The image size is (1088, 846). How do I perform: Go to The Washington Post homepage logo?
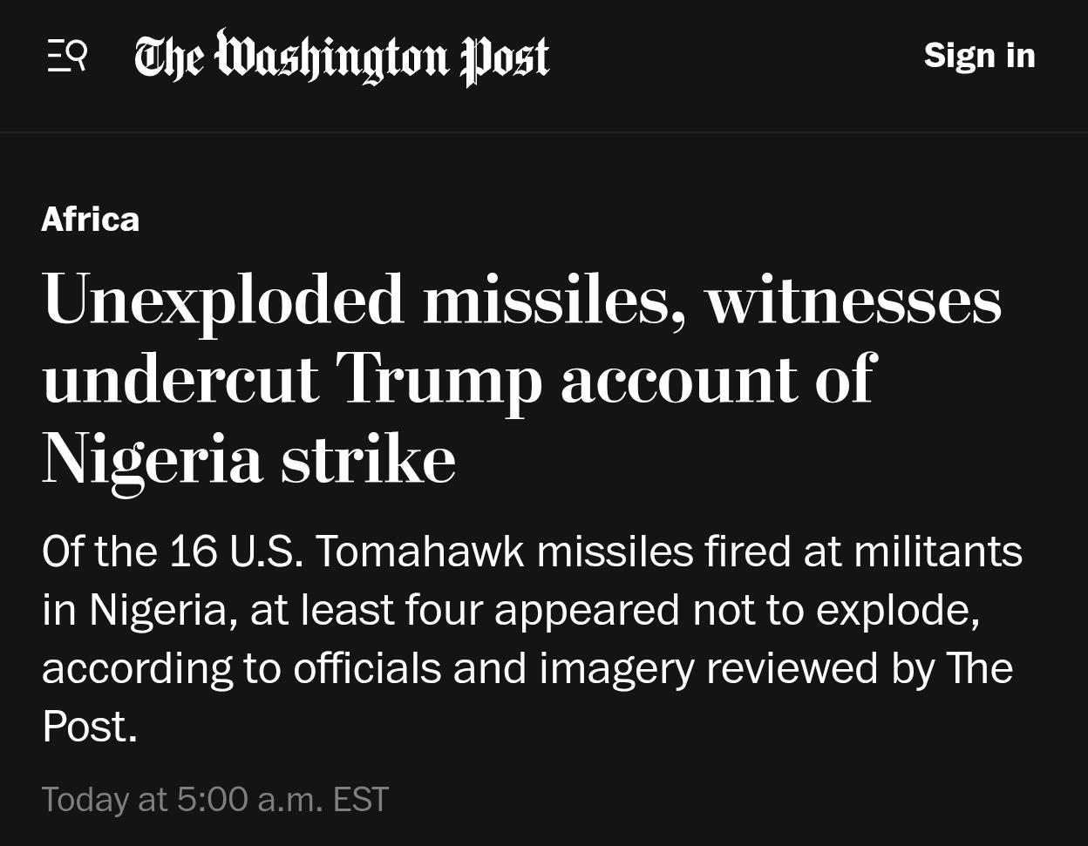tap(342, 58)
